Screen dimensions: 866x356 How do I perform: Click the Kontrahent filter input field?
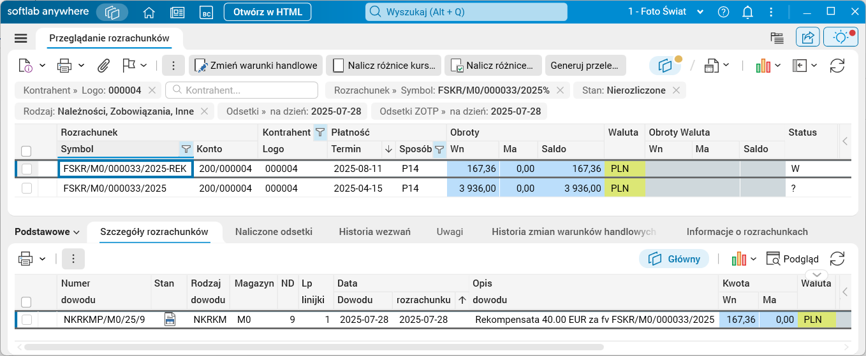coord(242,90)
